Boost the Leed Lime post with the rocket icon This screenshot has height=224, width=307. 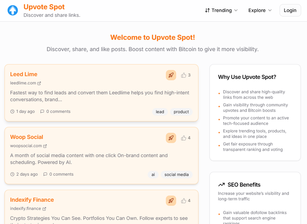pos(171,75)
